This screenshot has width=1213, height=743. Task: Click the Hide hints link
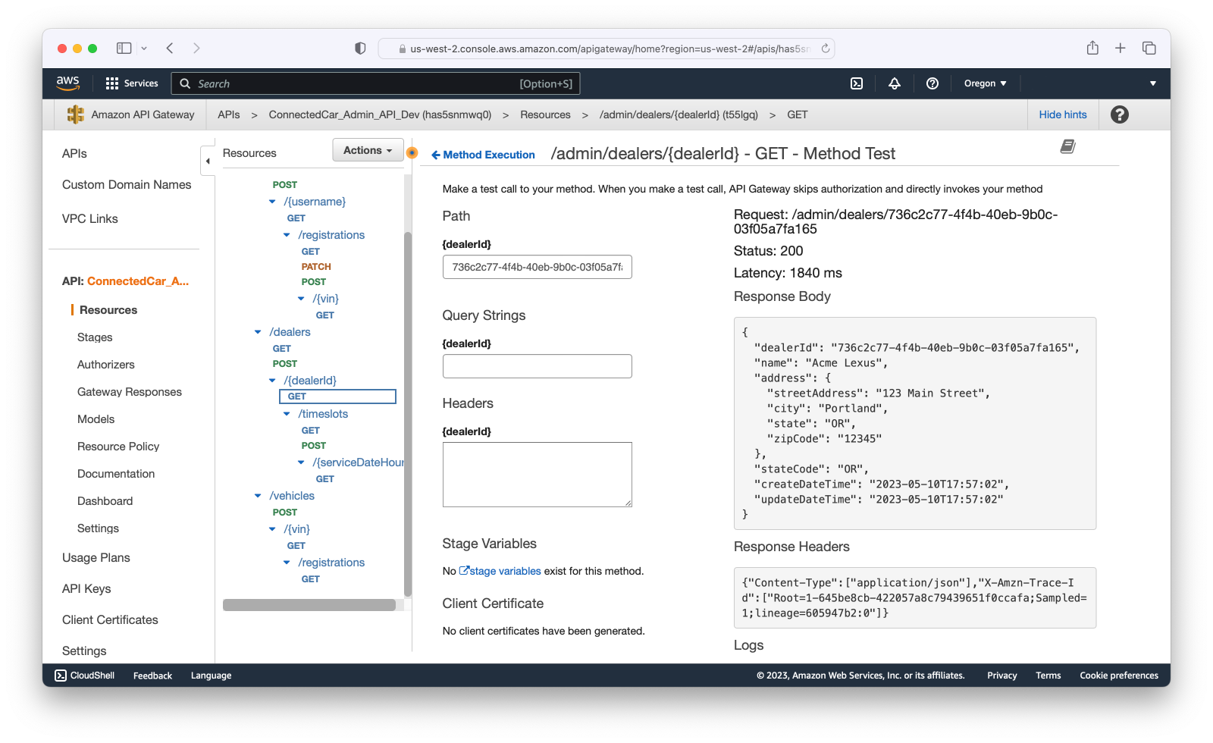coord(1062,114)
